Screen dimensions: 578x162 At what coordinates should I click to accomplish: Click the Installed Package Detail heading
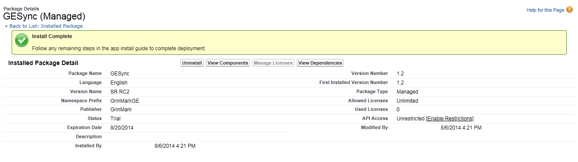(x=43, y=63)
